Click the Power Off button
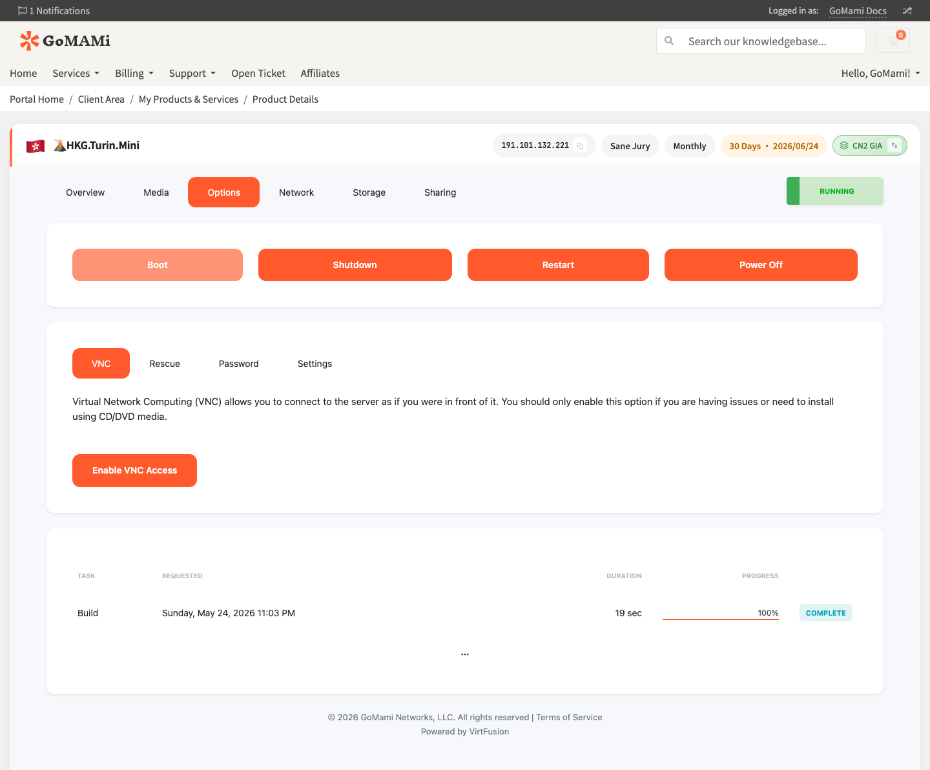This screenshot has width=930, height=770. click(761, 265)
